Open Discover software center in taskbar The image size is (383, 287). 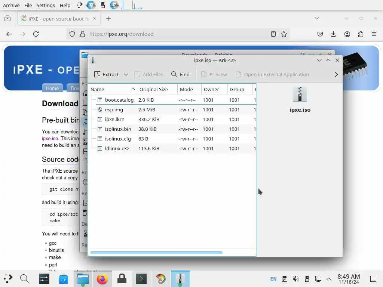[64, 279]
